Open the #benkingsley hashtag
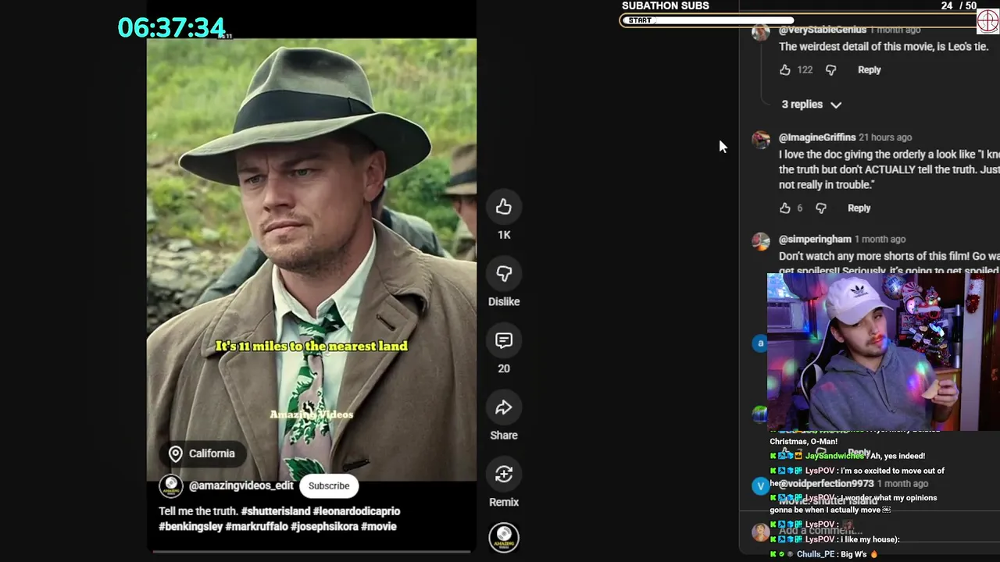Screen dimensions: 1000x562 point(191,527)
